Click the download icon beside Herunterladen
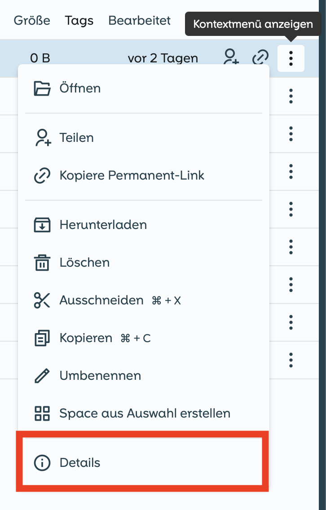The width and height of the screenshot is (326, 510). [x=42, y=225]
